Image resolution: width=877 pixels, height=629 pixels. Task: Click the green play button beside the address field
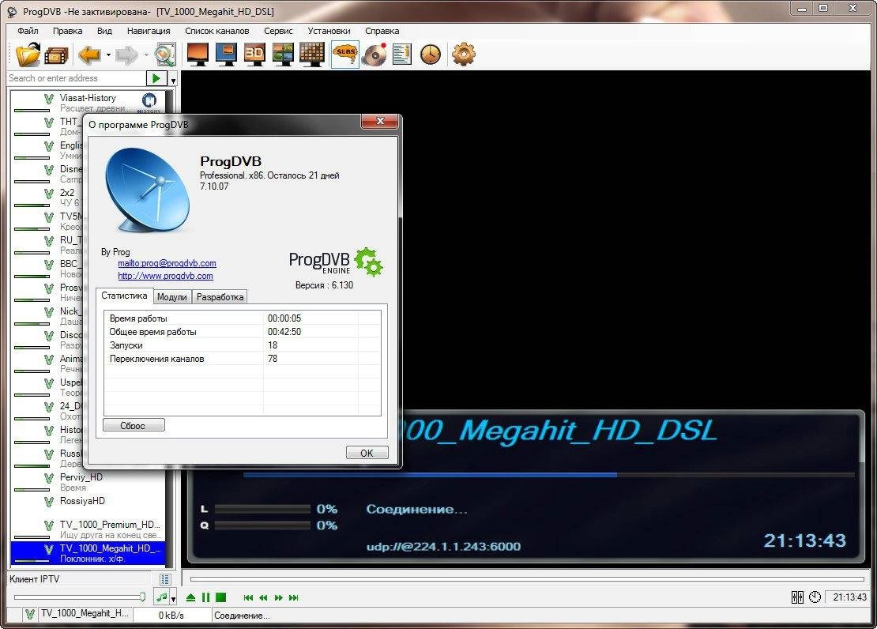[x=156, y=78]
